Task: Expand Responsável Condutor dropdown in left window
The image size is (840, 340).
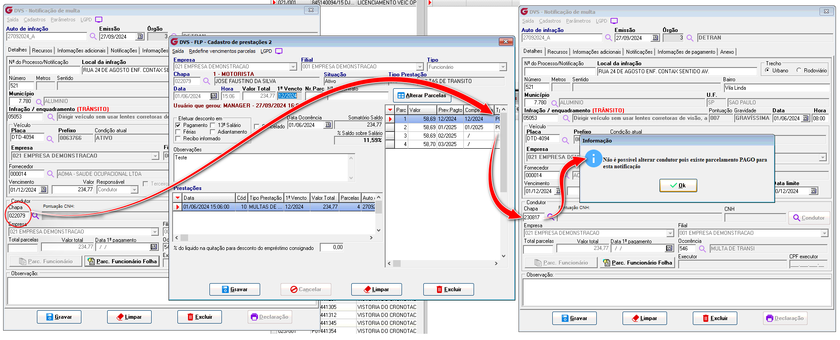Action: [x=134, y=190]
